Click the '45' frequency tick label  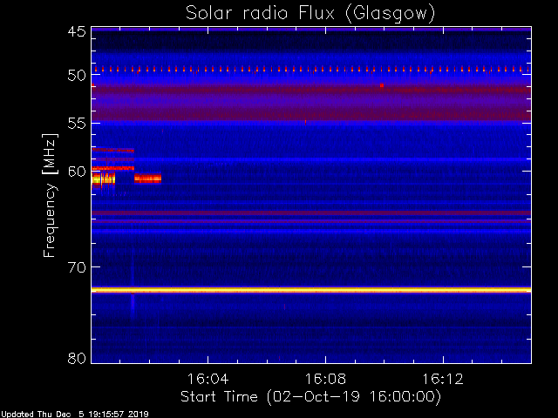tap(77, 31)
